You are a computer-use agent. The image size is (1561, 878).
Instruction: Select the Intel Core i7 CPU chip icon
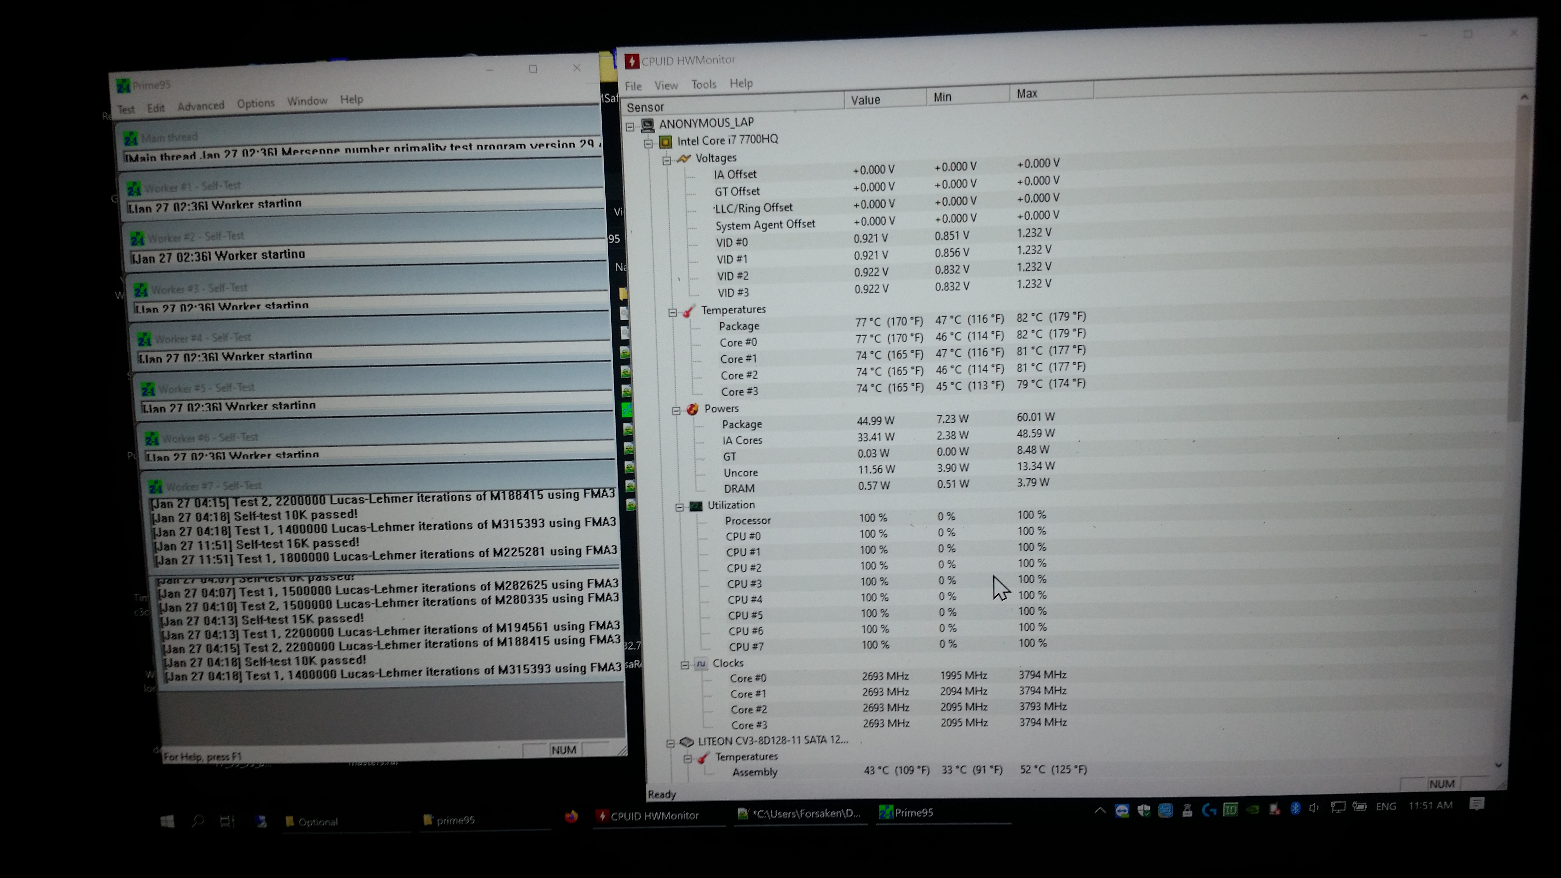pos(665,143)
